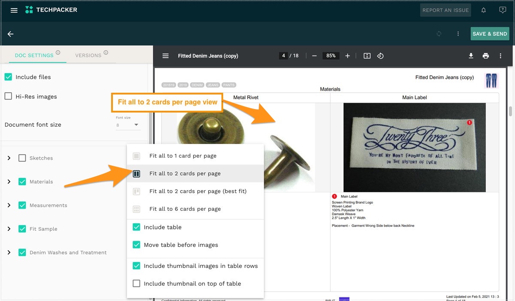
Task: Click the Metal Rivet photo
Action: (x=246, y=147)
